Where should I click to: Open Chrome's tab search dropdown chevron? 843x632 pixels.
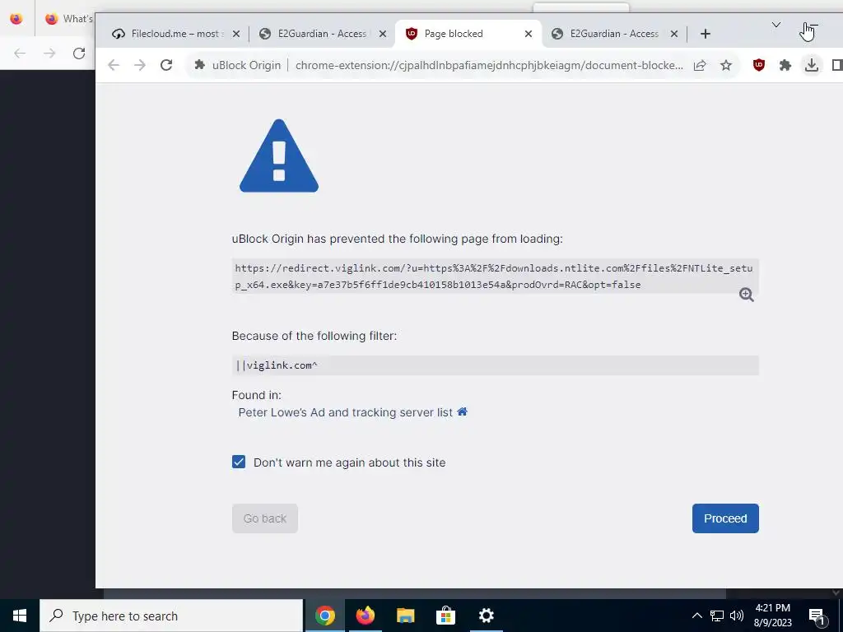[x=775, y=25]
